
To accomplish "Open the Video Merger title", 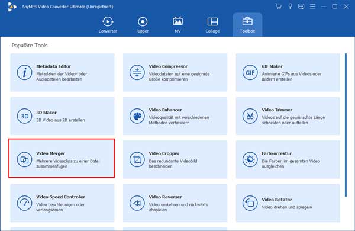I will [51, 153].
